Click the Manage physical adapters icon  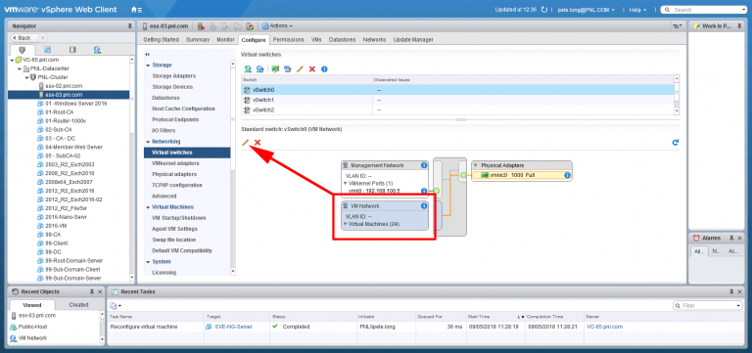click(275, 69)
